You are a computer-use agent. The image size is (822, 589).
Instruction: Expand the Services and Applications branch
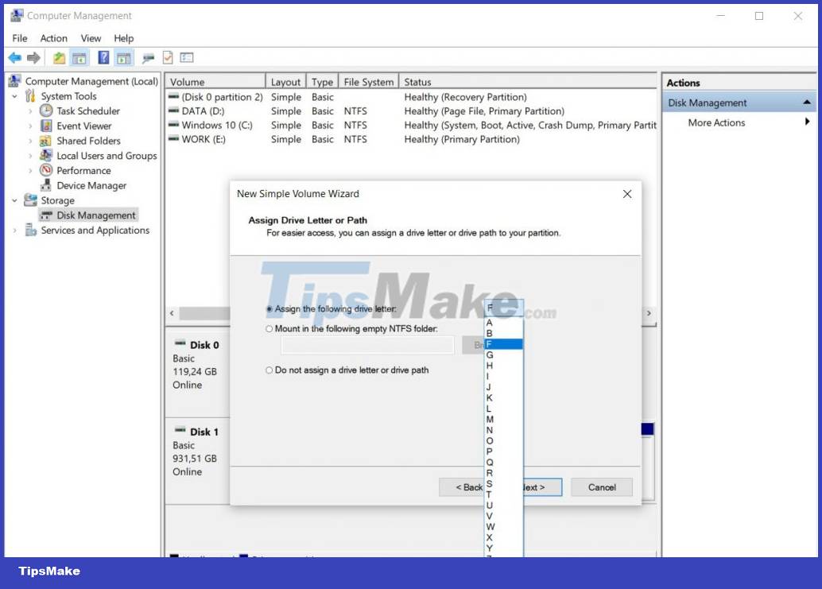pyautogui.click(x=14, y=230)
